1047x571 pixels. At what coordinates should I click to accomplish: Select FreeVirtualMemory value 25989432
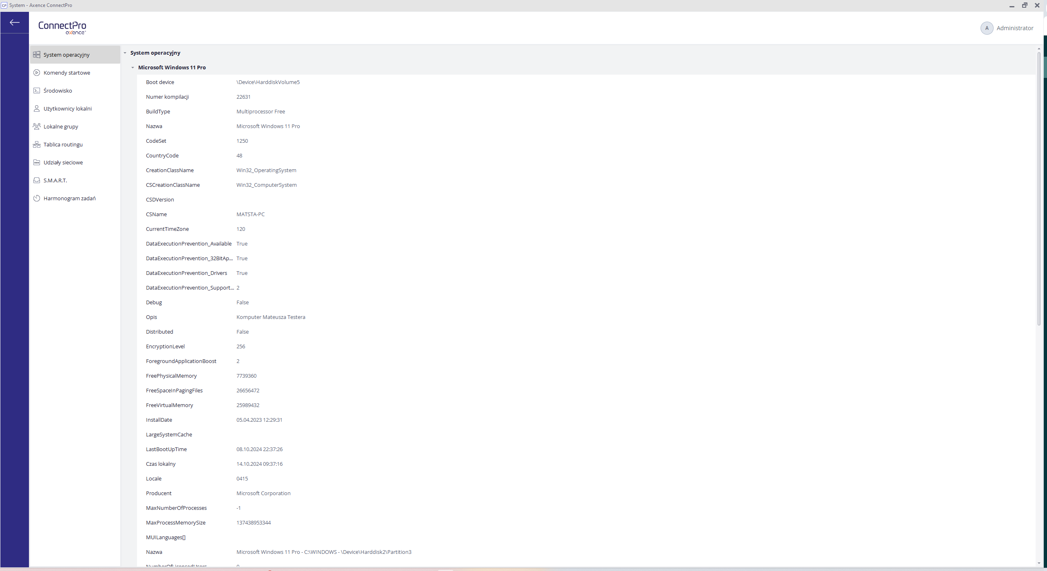click(248, 405)
